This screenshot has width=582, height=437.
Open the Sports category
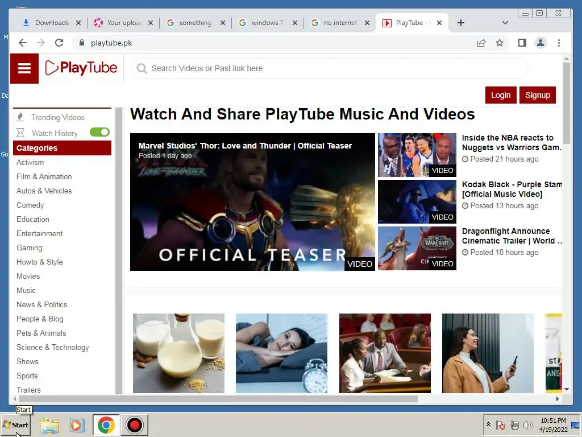pyautogui.click(x=27, y=376)
